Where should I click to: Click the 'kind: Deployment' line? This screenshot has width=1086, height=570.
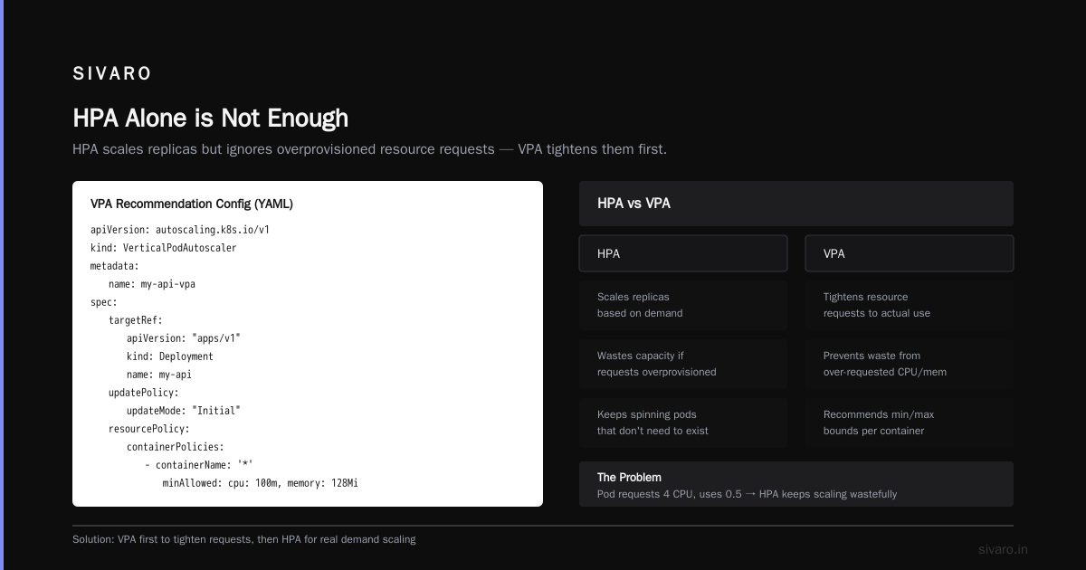tap(170, 356)
